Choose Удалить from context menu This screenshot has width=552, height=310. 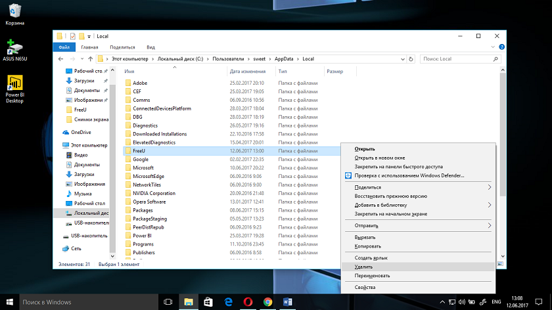pyautogui.click(x=418, y=267)
